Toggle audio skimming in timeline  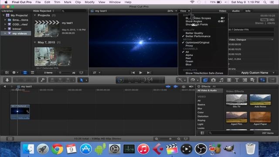176,86
